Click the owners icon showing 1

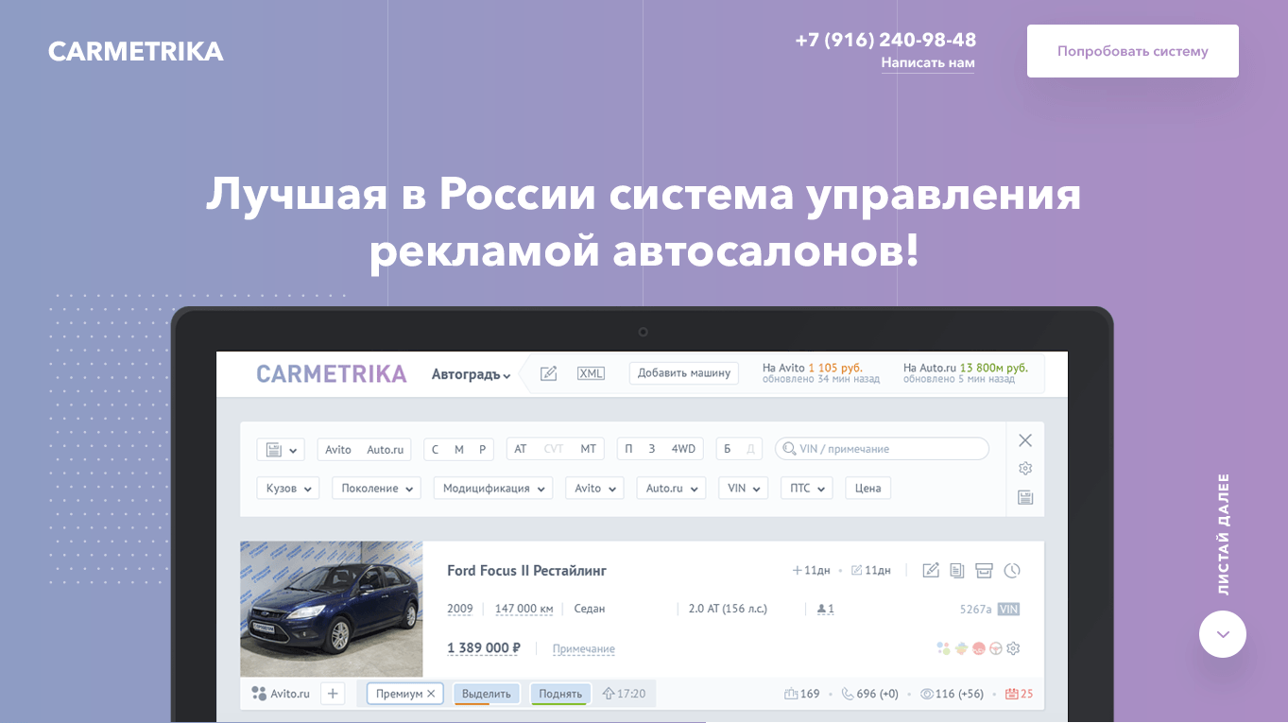[825, 610]
